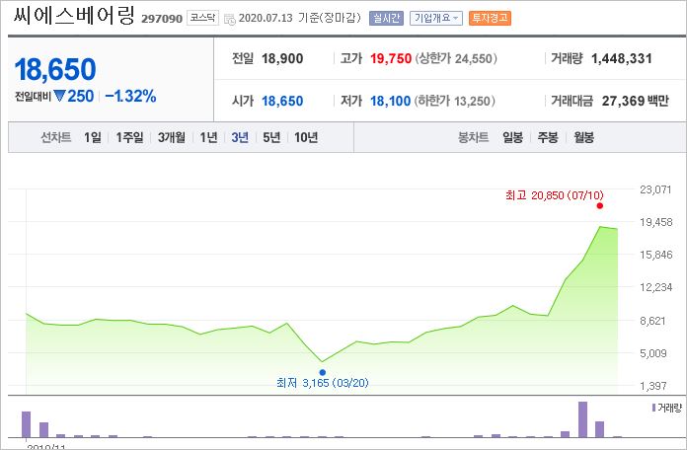
Task: Click the -1.32% change value
Action: click(130, 96)
